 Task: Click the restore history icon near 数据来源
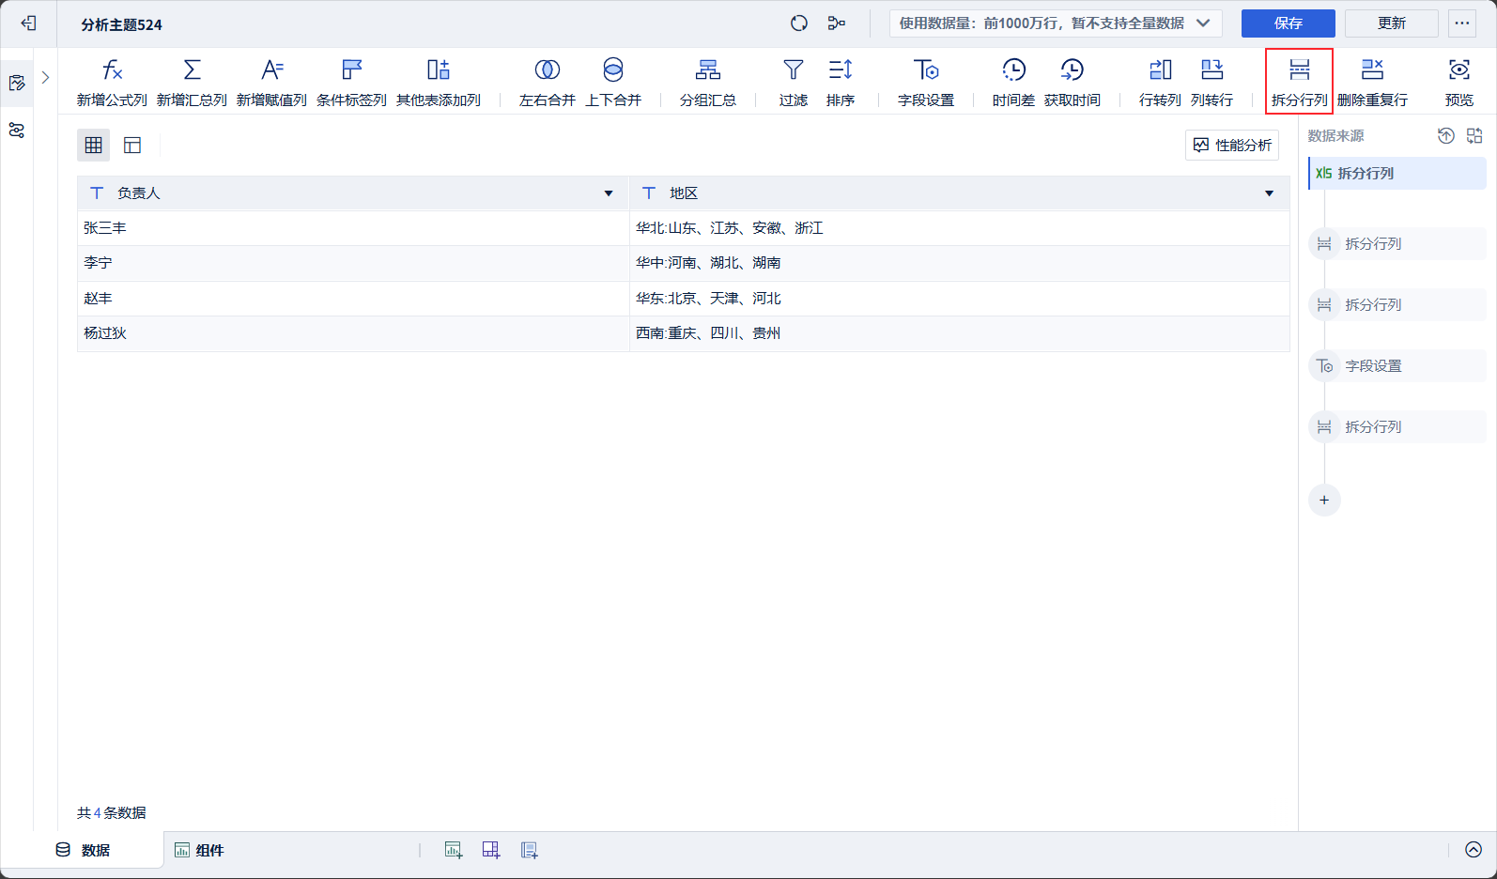click(1446, 136)
